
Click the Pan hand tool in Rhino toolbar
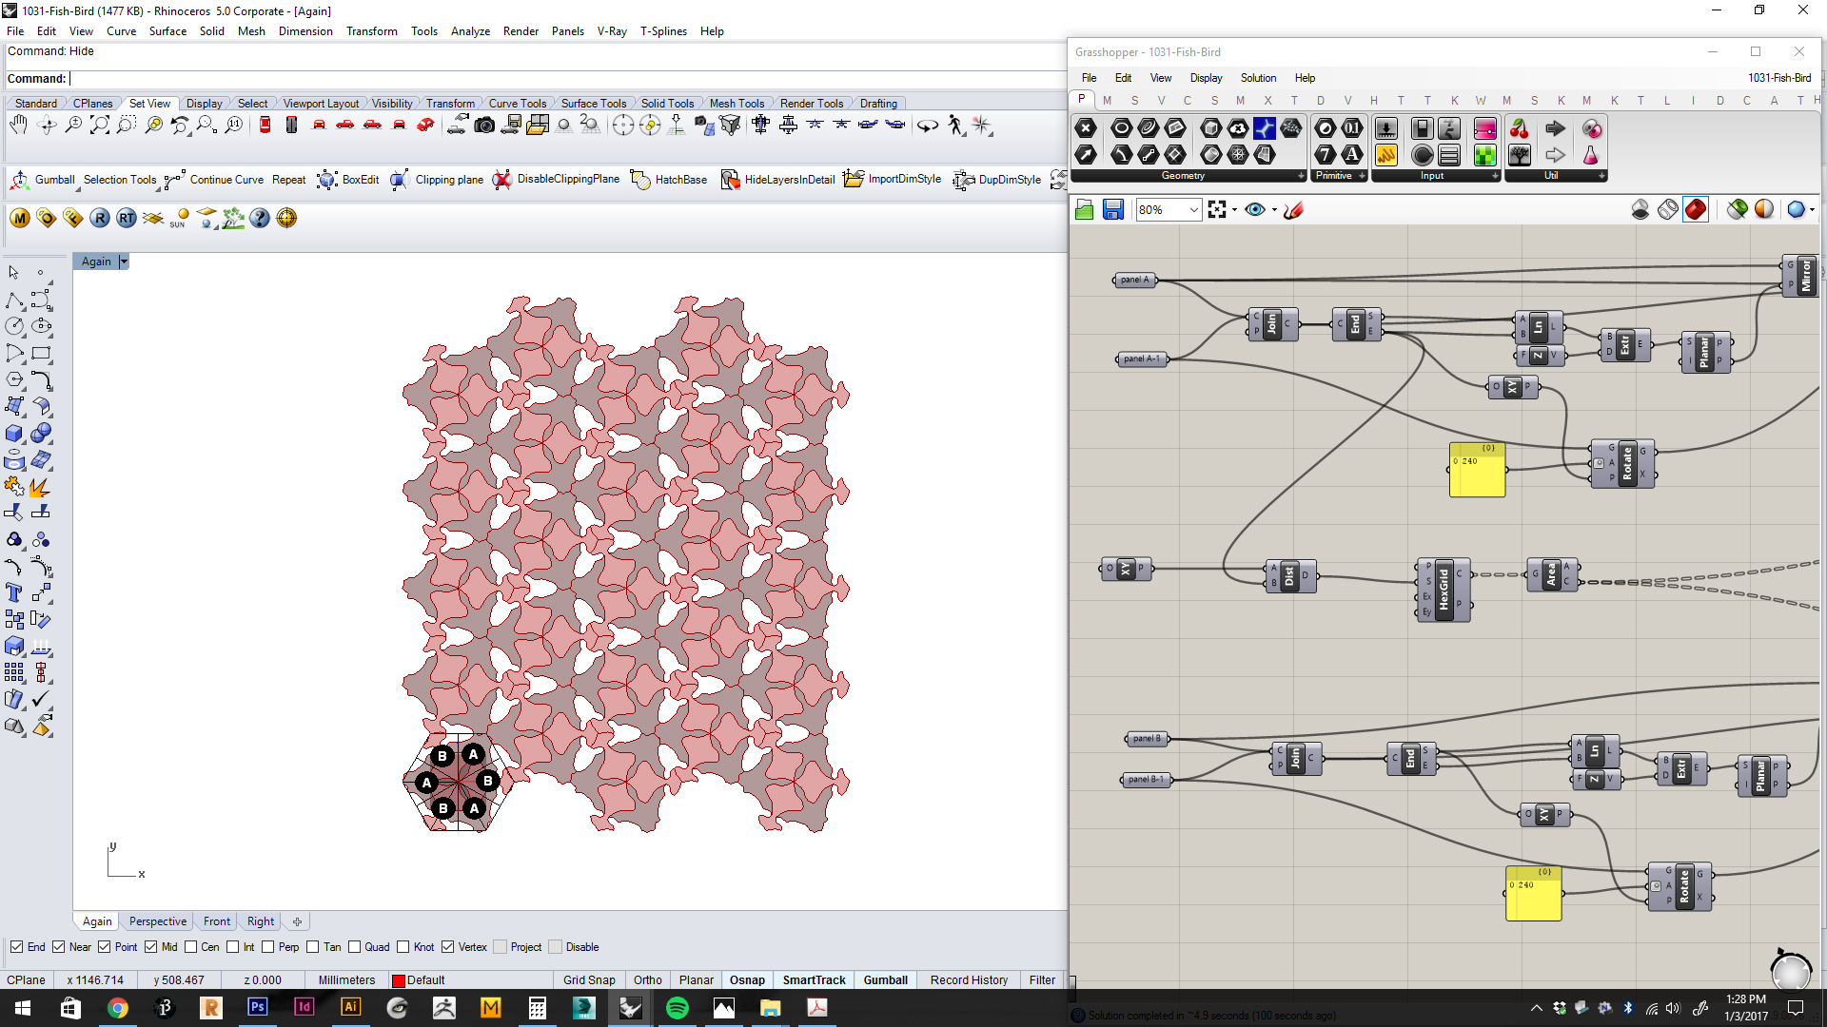pos(19,126)
